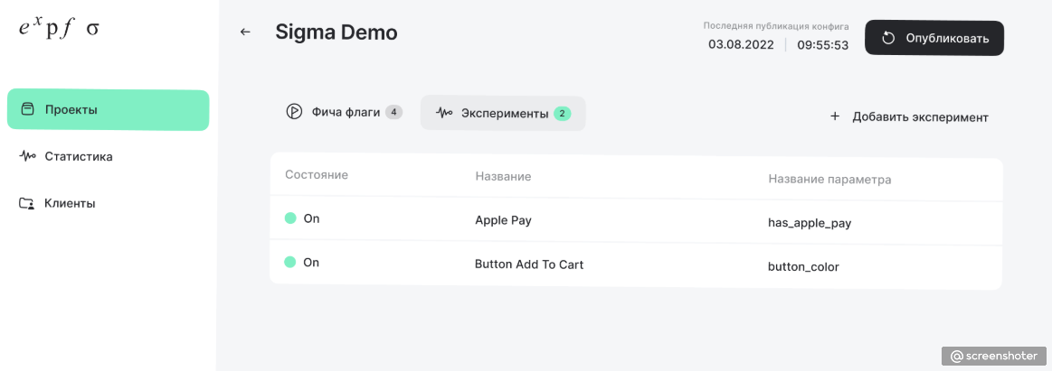Viewport: 1052px width, 371px height.
Task: Select the Эксперименты tab
Action: [x=503, y=113]
